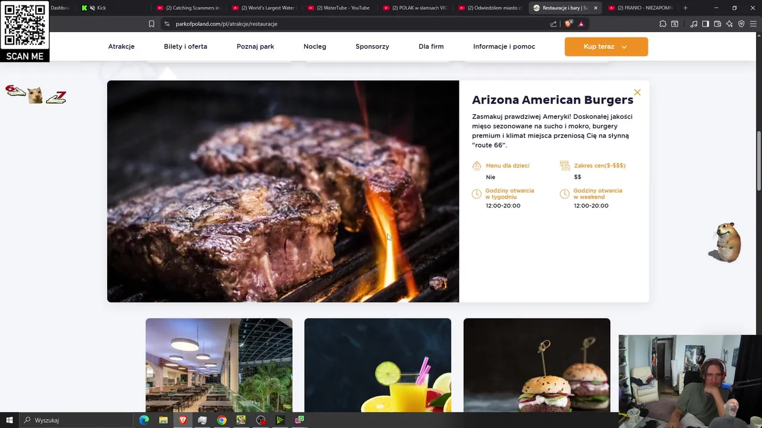Open the Brave Rewards triangle icon

pos(581,24)
